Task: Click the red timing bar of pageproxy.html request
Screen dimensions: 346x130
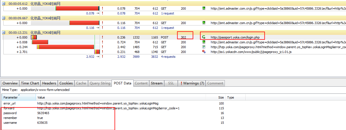Action: pyautogui.click(x=66, y=47)
